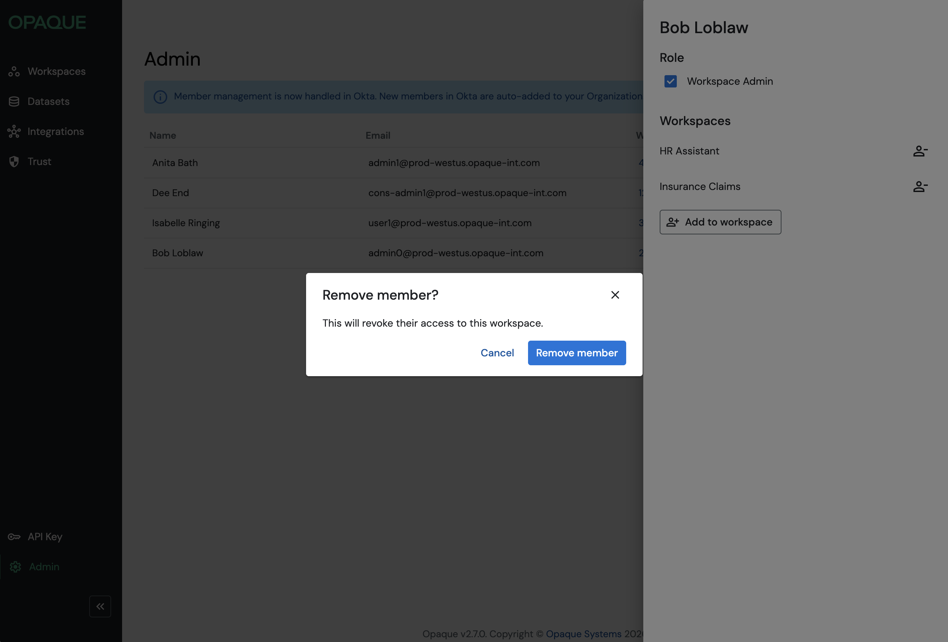This screenshot has height=642, width=948.
Task: Collapse the sidebar with double-chevron button
Action: 100,606
